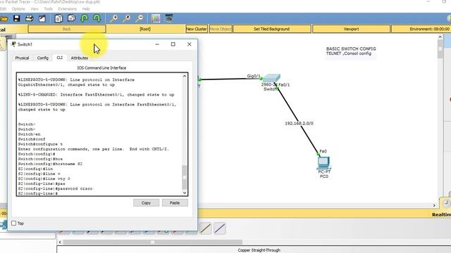Viewport: 451px width, 253px height.
Task: Select the PC0 computer in the workspace
Action: [x=323, y=162]
